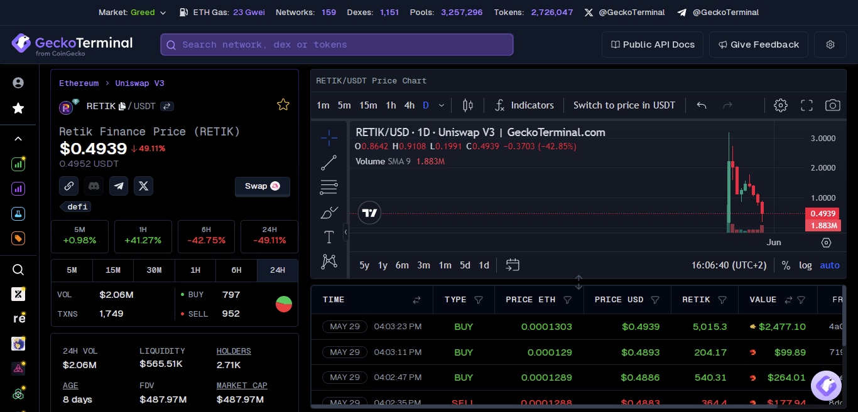Click the orange tag icon in sidebar

[18, 238]
